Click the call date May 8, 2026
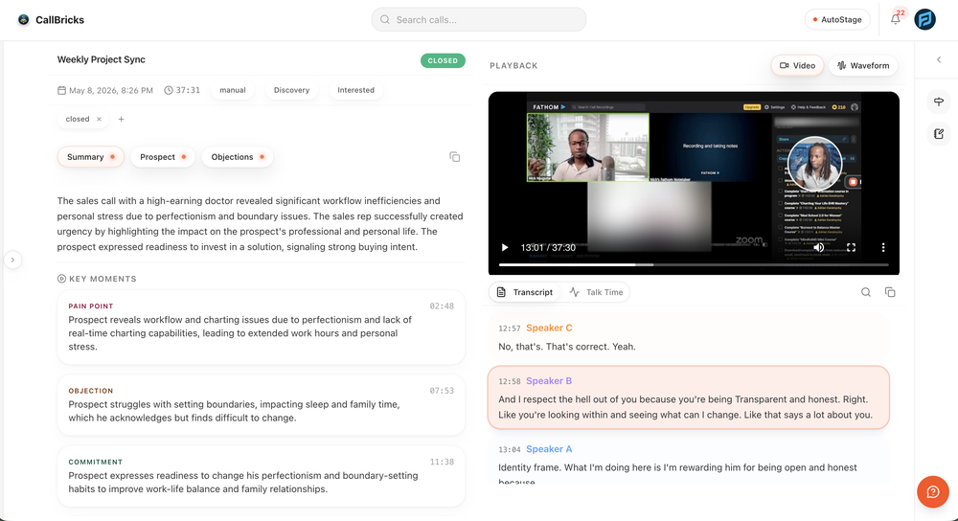 point(105,90)
